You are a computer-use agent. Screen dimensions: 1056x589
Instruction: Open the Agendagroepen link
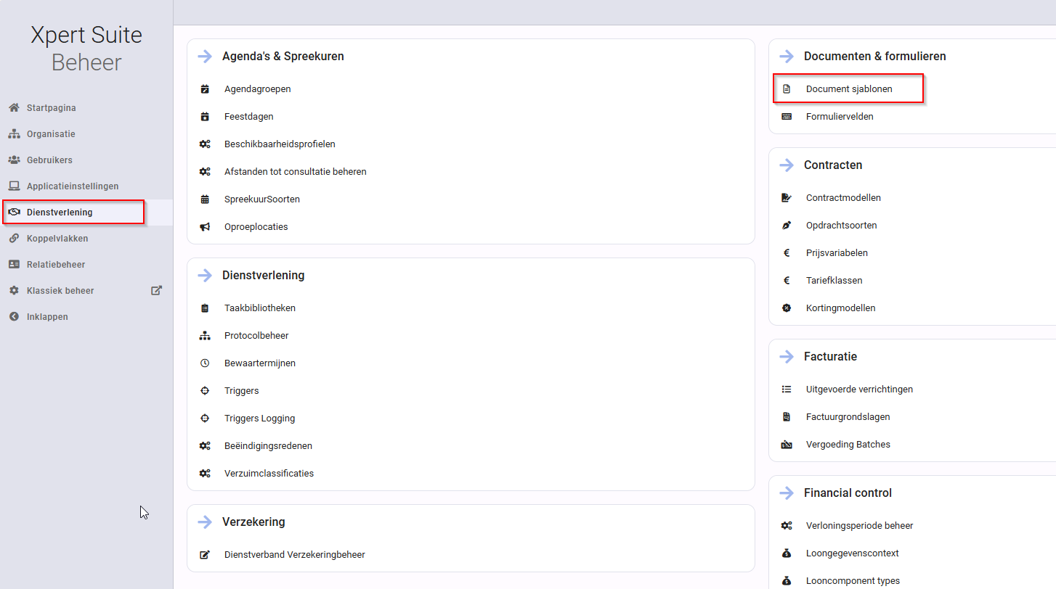tap(257, 88)
